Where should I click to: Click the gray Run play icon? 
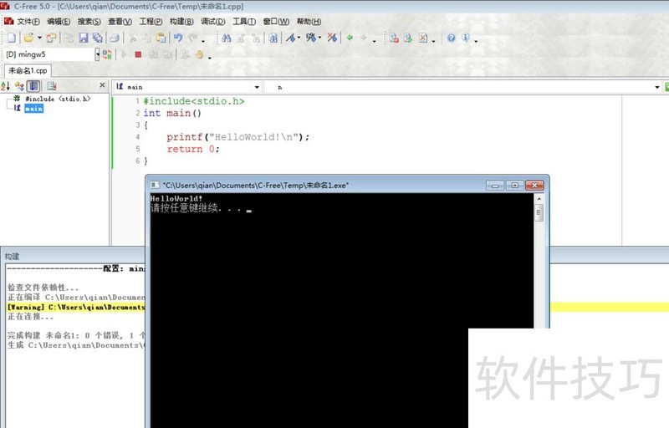(x=124, y=54)
